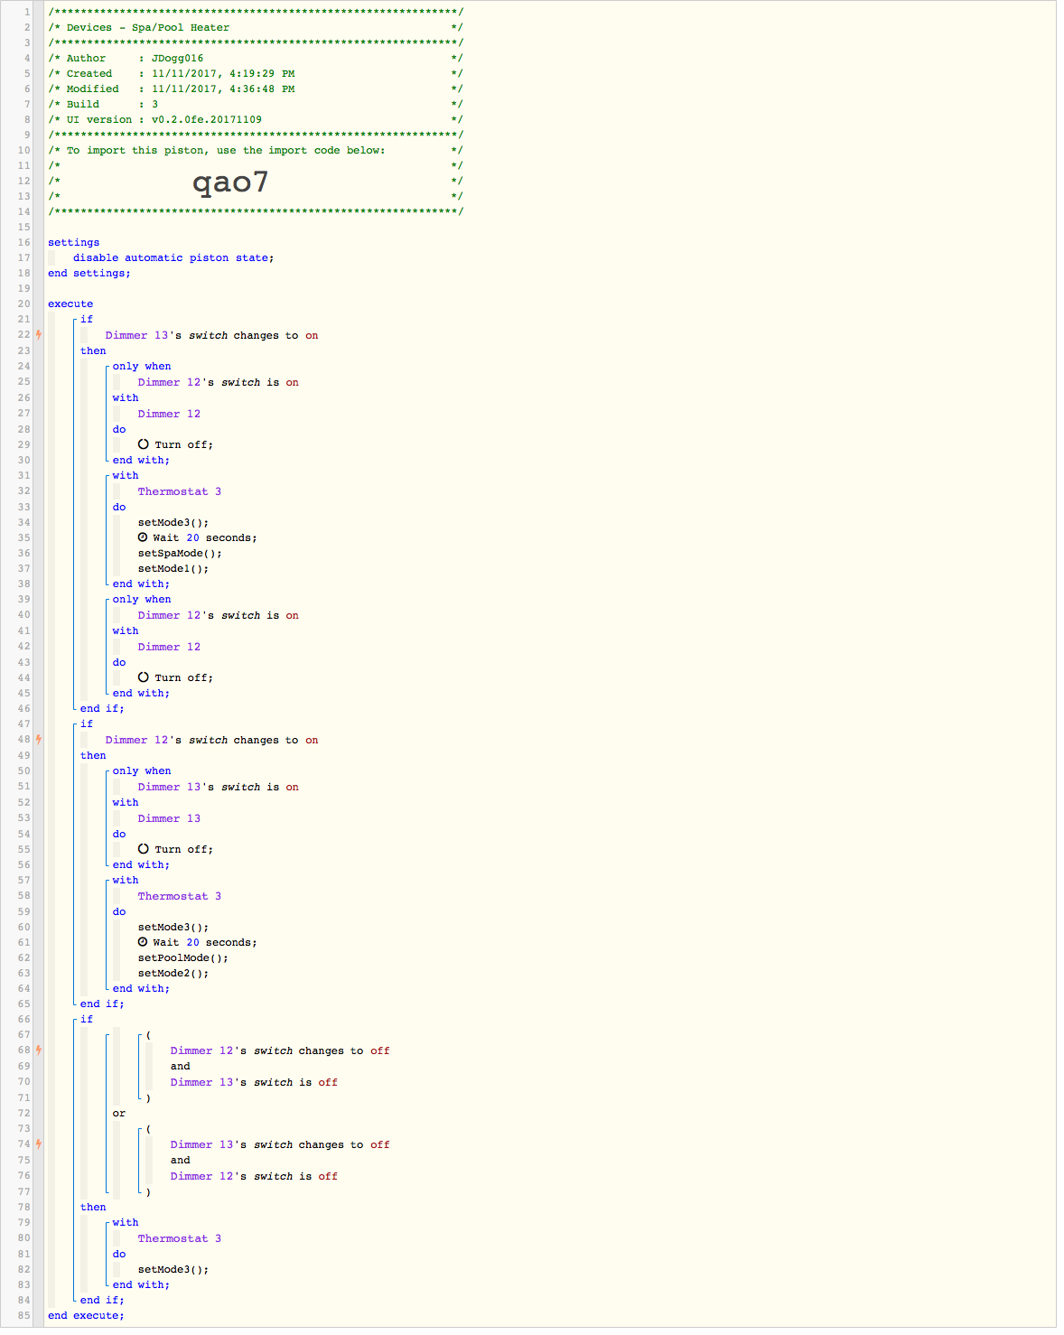Click 'Thermostat 3' on line 80
The width and height of the screenshot is (1064, 1335).
click(x=179, y=1238)
